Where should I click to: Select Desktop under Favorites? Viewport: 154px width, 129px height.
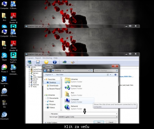coord(53,82)
